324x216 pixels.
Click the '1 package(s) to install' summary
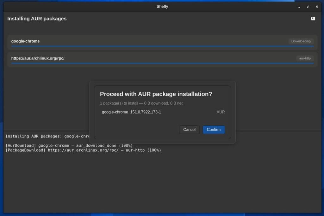click(141, 103)
